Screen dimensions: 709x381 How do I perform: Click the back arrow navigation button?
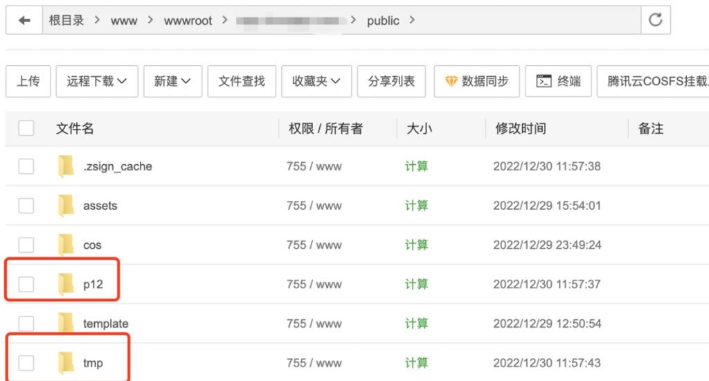click(24, 21)
